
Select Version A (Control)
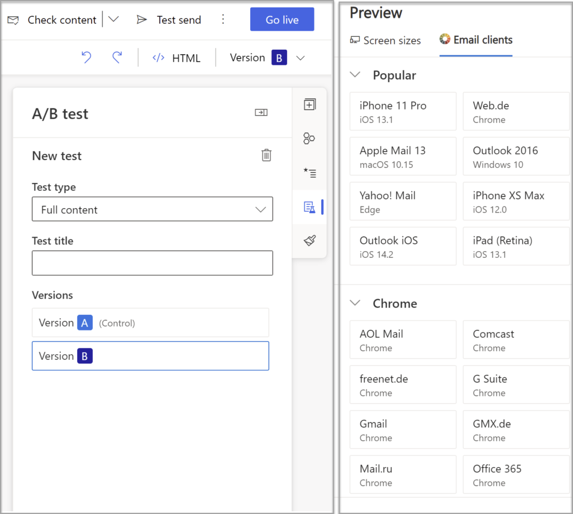tap(151, 323)
